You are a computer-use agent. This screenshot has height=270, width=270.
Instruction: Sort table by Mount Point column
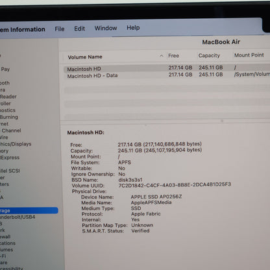pos(249,55)
